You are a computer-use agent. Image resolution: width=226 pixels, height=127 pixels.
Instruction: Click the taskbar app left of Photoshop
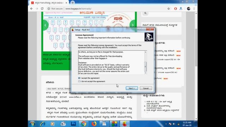[x=63, y=124]
